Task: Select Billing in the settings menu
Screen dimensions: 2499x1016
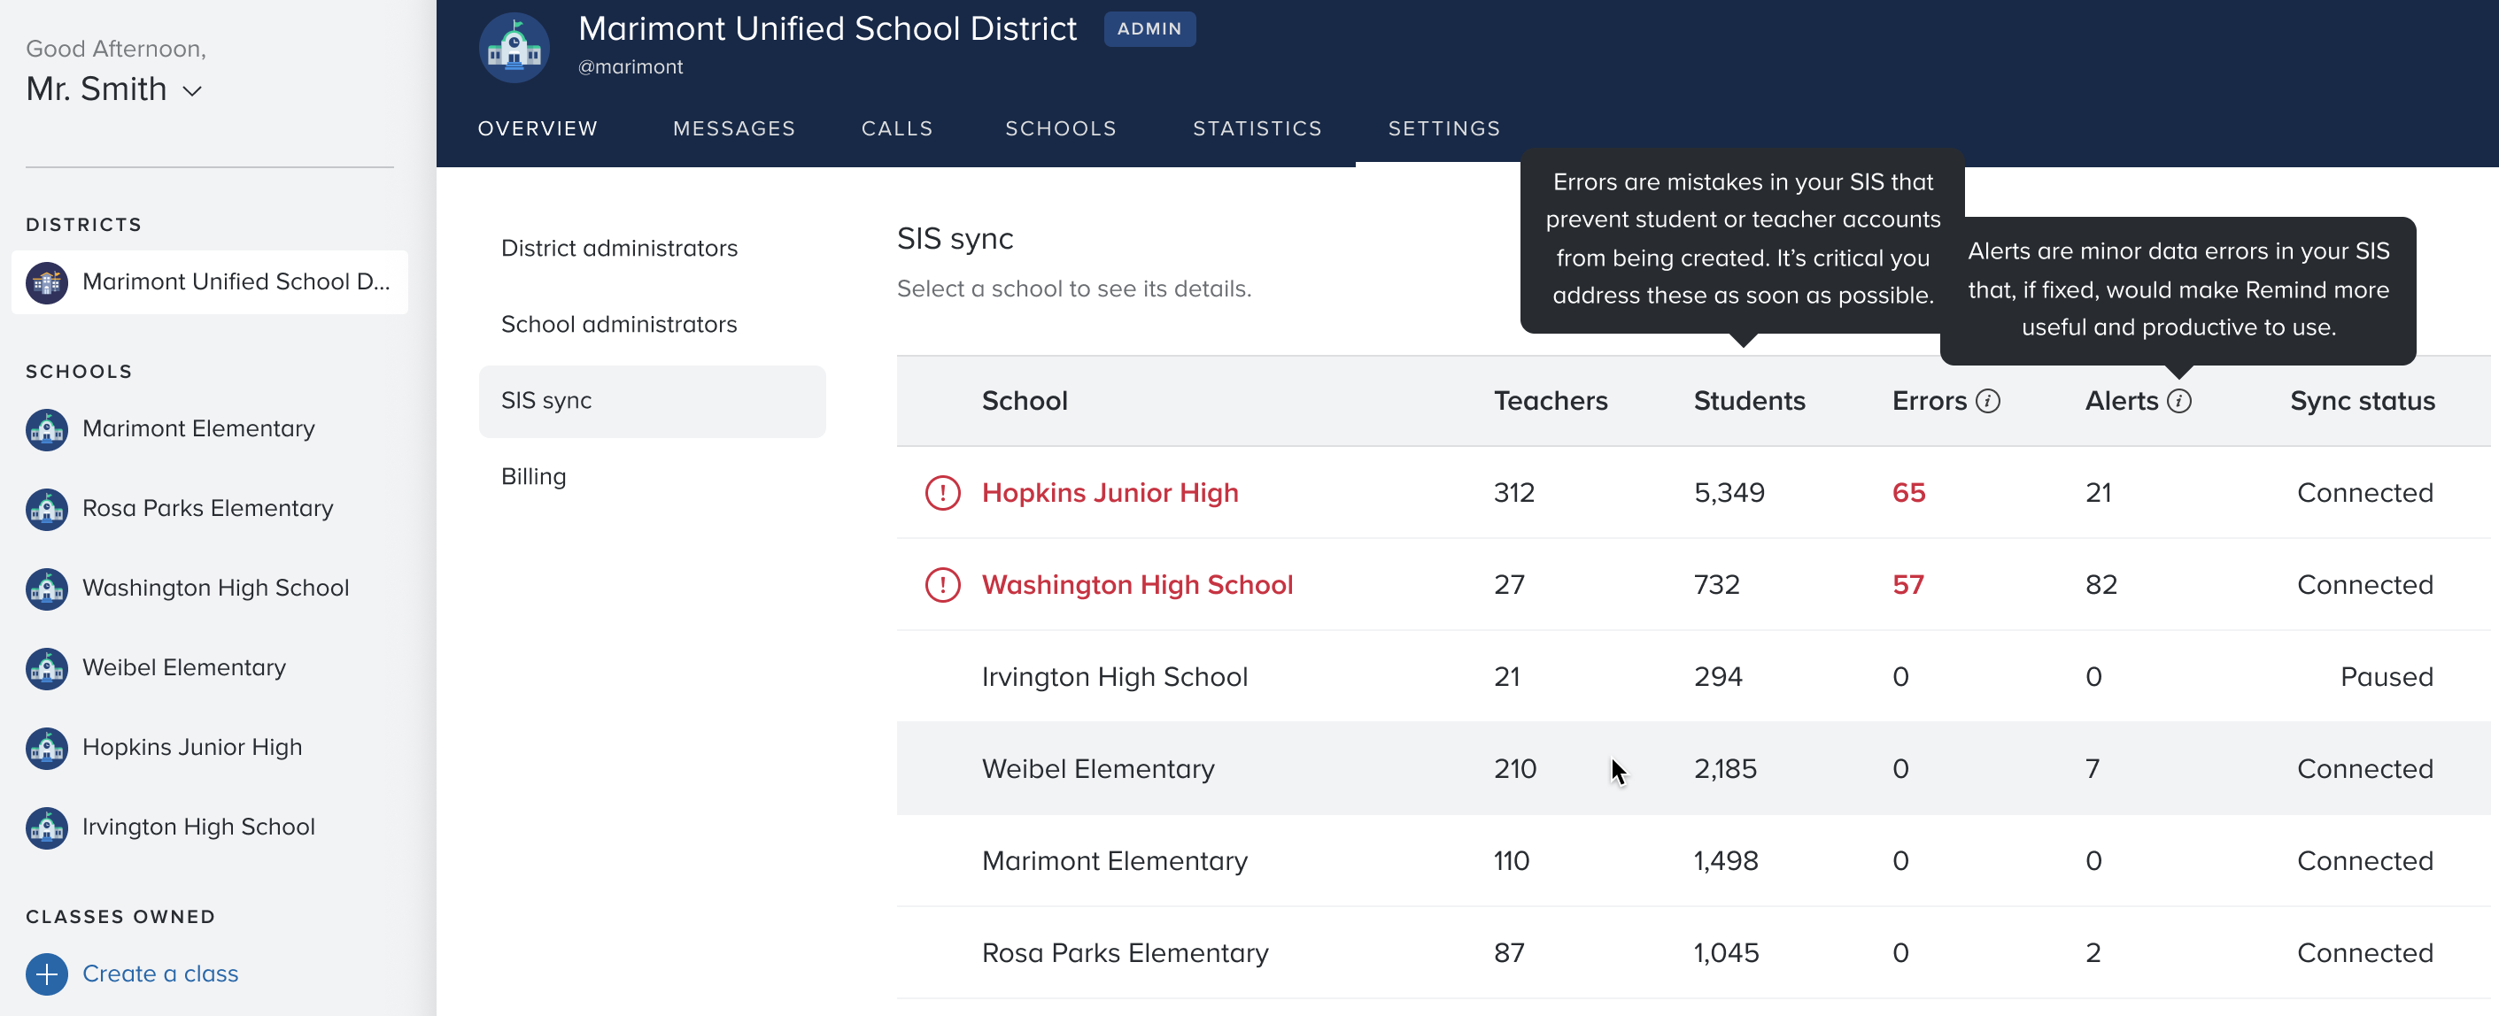Action: [x=534, y=476]
